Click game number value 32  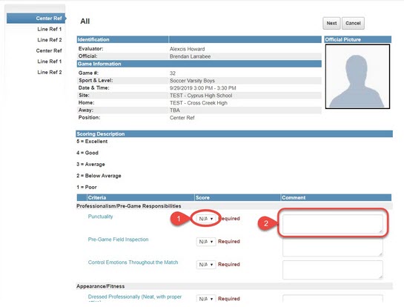pos(173,73)
